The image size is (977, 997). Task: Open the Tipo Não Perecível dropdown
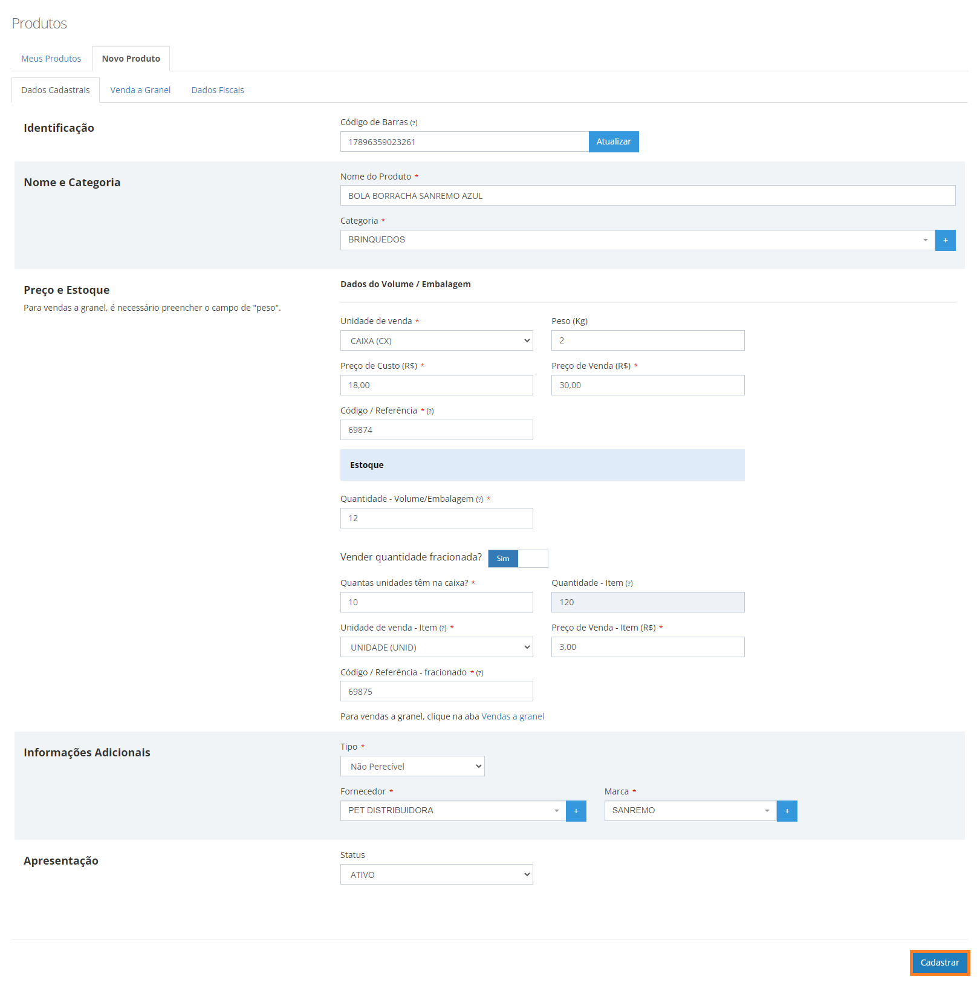tap(412, 766)
